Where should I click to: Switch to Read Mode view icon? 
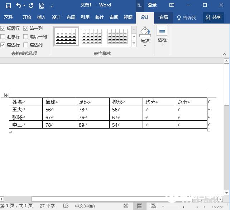(126, 206)
